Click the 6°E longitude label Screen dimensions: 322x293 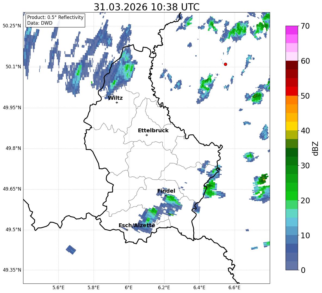(129, 288)
